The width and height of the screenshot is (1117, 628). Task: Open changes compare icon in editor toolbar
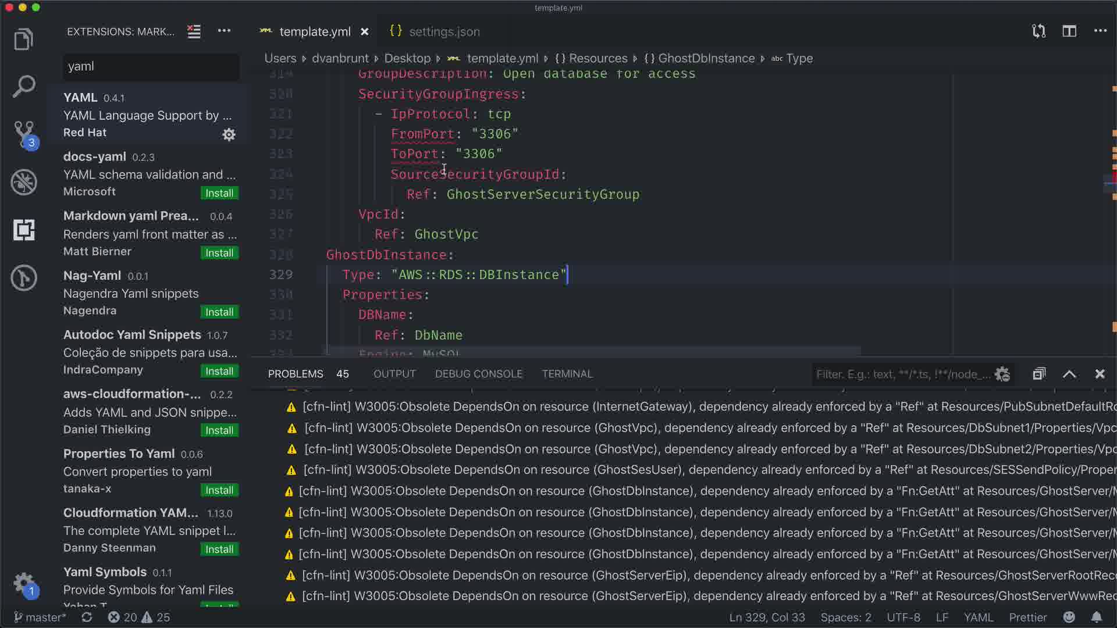(1038, 31)
